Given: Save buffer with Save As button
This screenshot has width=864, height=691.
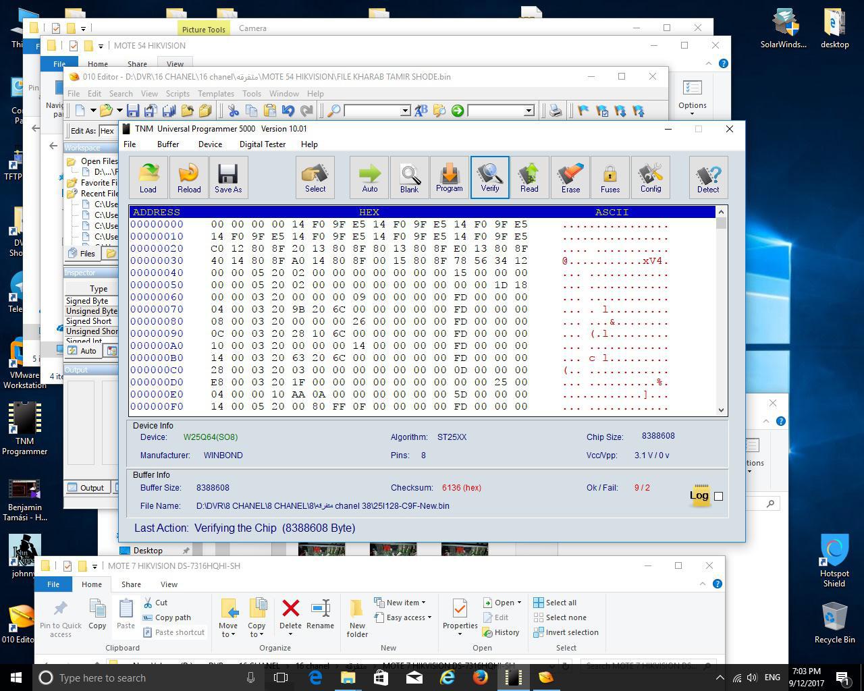Looking at the screenshot, I should coord(228,177).
